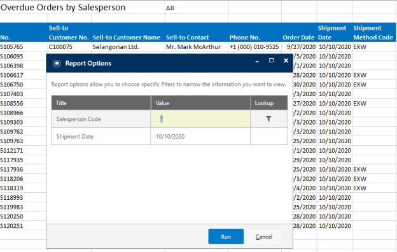The width and height of the screenshot is (397, 252).
Task: Select the Selangorian Ltd. cell
Action: 128,47
